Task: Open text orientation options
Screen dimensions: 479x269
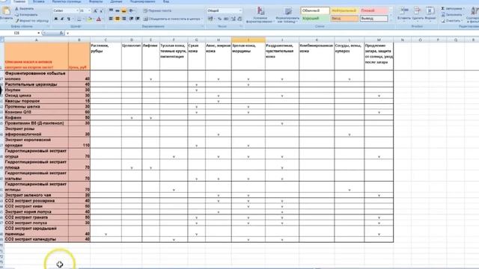Action: (132, 10)
